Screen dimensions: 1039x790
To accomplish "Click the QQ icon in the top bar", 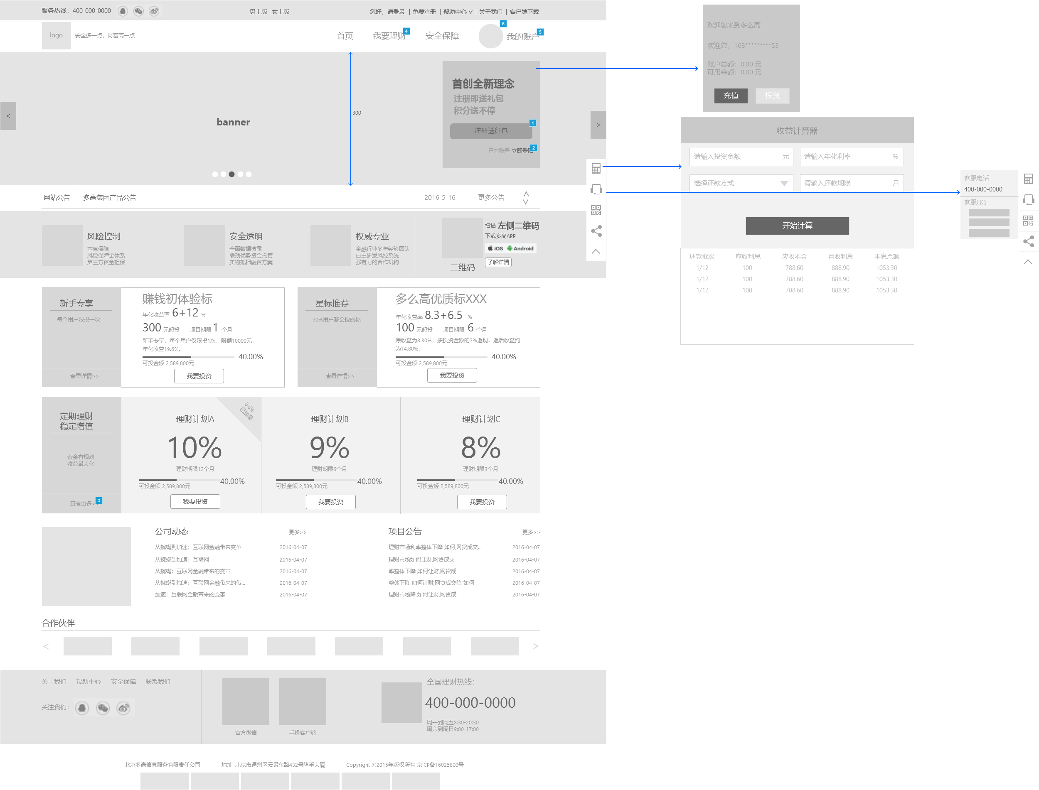I will [123, 11].
